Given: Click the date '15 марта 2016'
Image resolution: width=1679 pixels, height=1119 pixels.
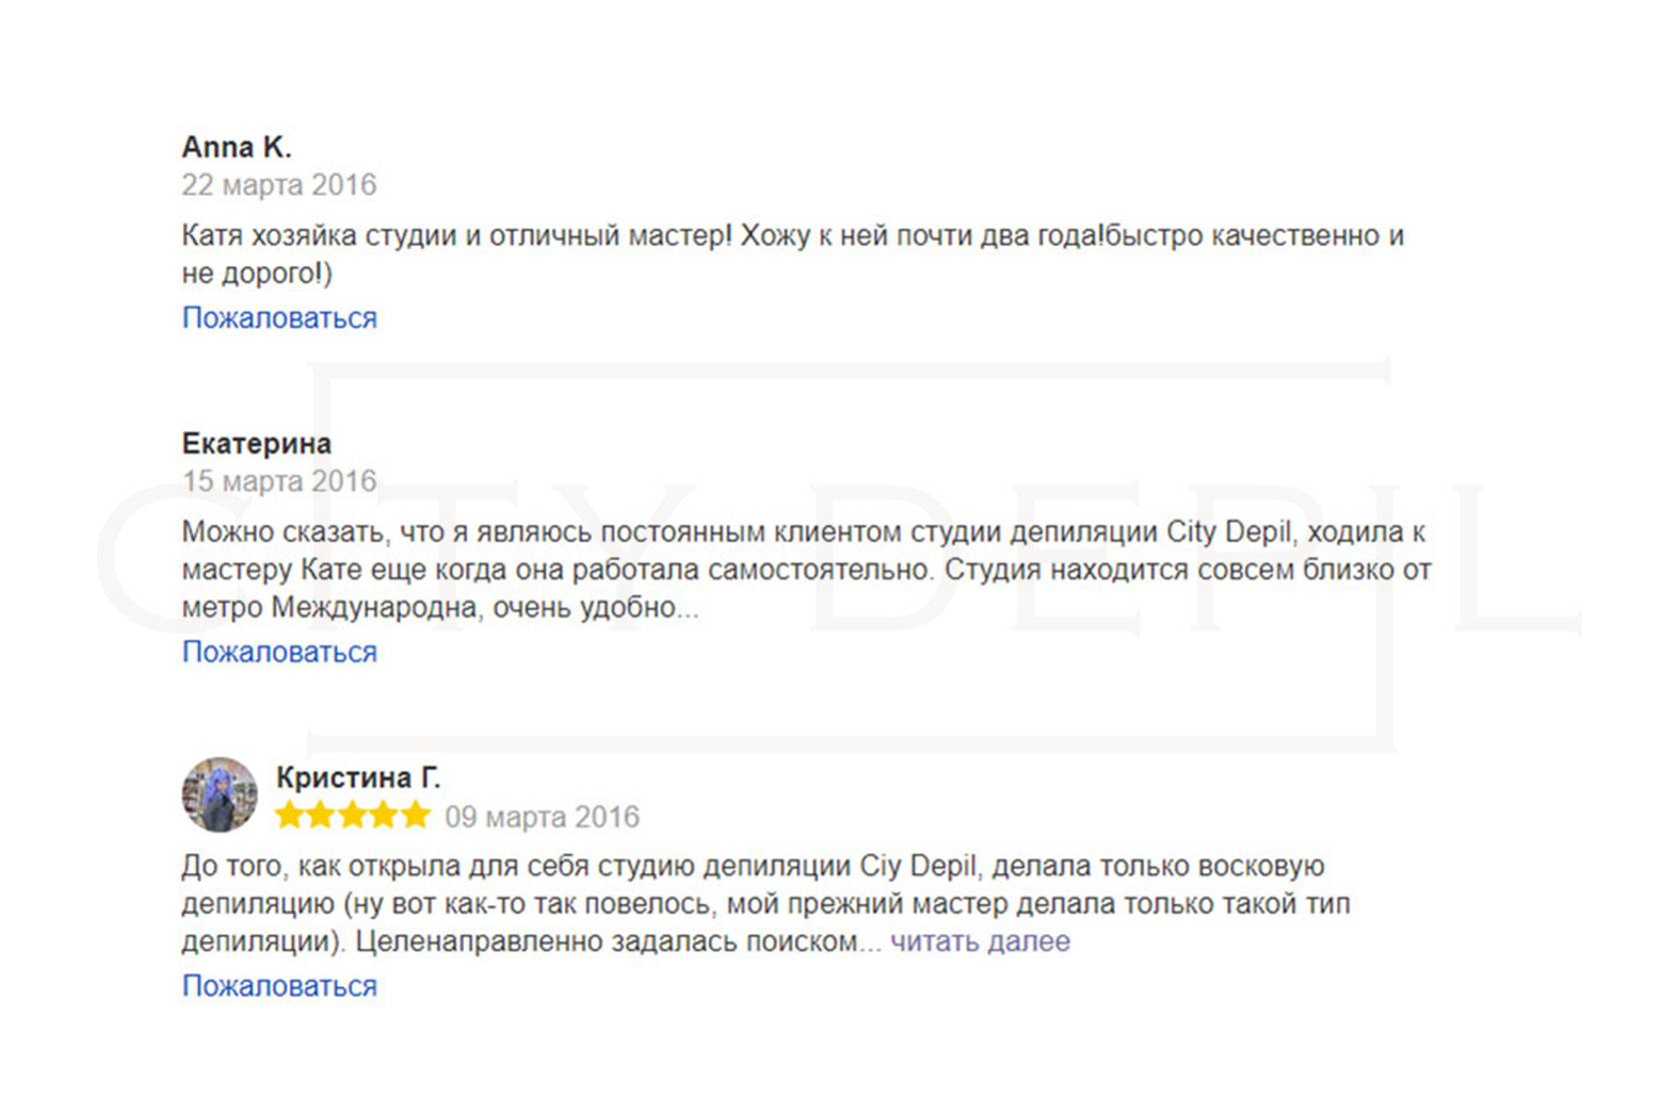Looking at the screenshot, I should pos(279,481).
